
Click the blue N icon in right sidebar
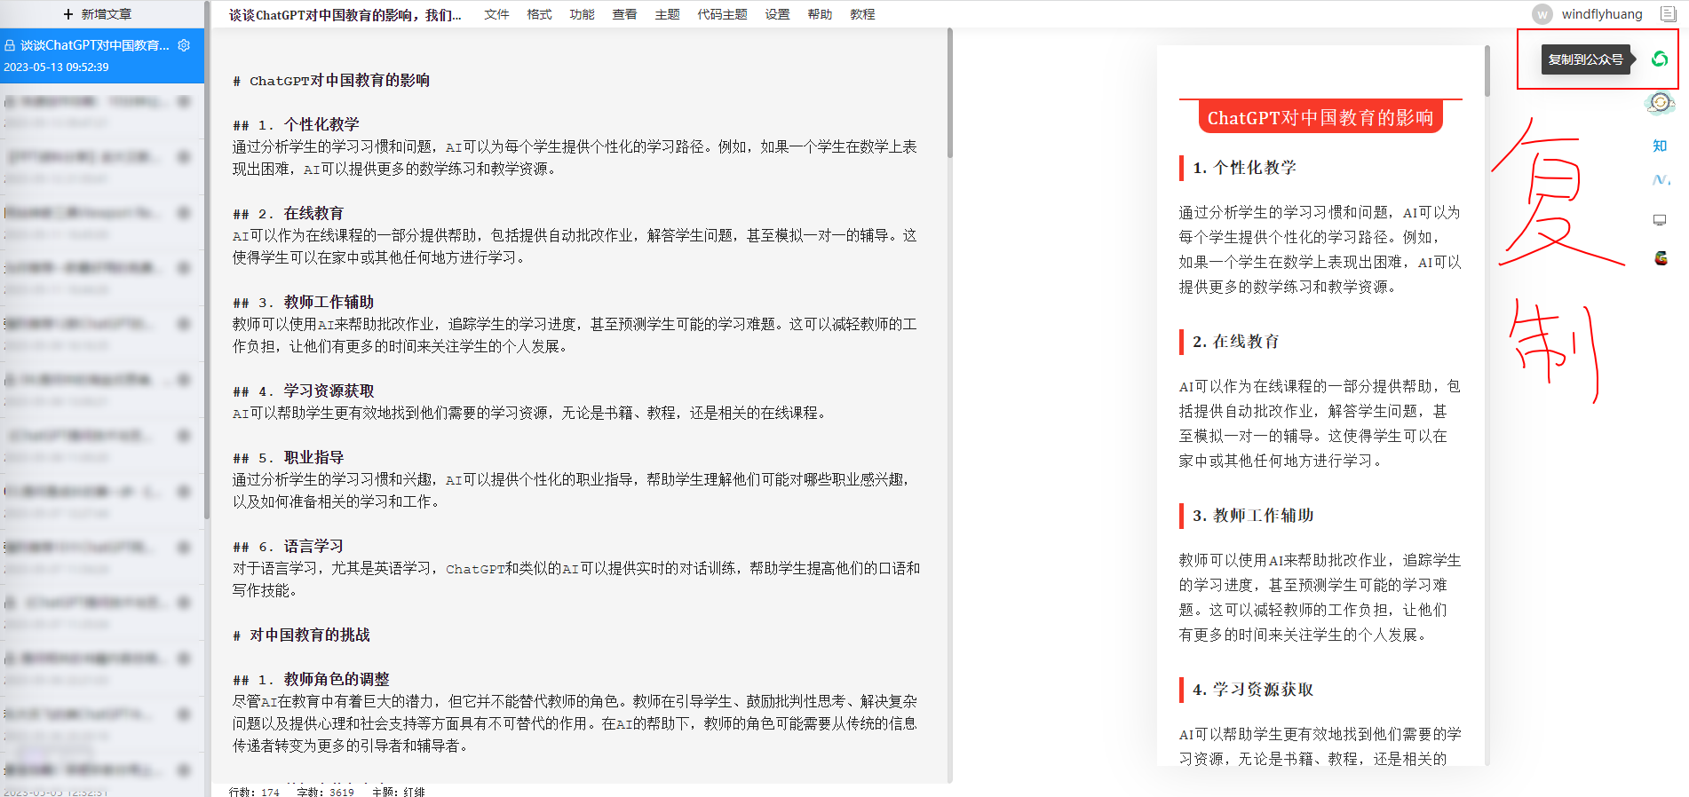pyautogui.click(x=1660, y=180)
